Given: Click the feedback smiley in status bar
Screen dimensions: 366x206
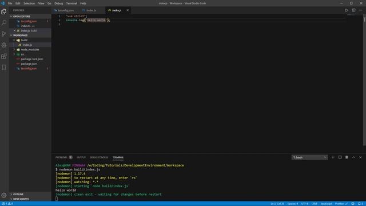Looking at the screenshot, I should [353, 204].
